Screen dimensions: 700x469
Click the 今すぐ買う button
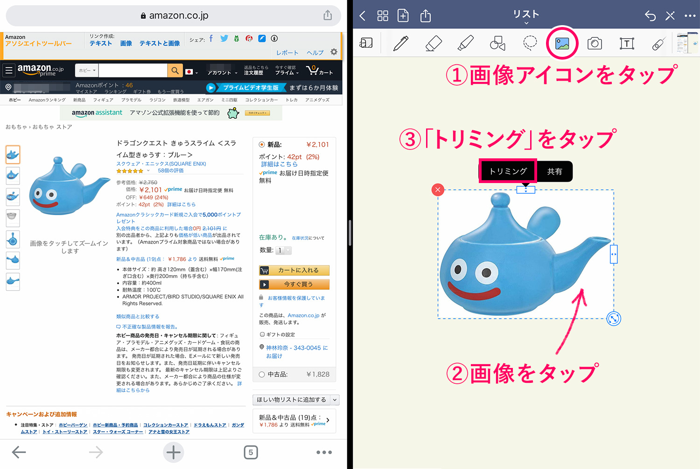pos(294,284)
